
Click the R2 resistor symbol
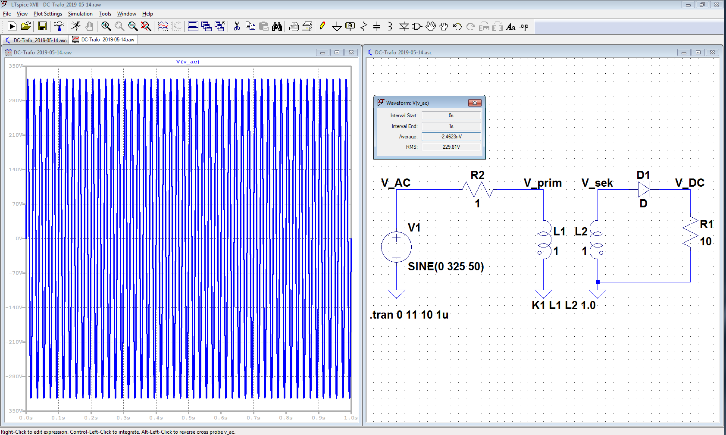tap(477, 189)
